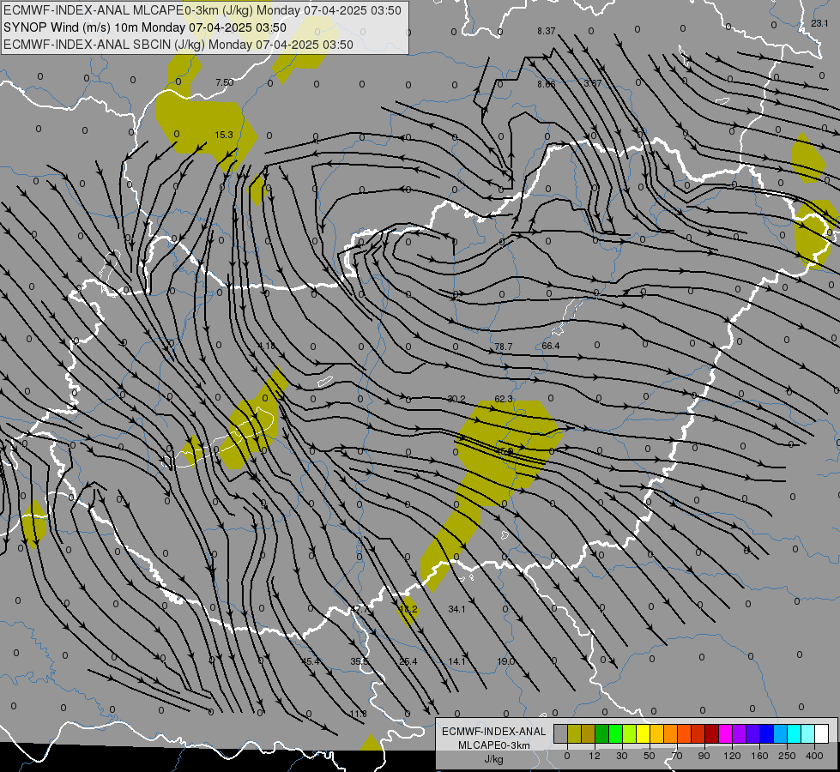The height and width of the screenshot is (772, 840).
Task: Click the amber legend swatch right of 50
Action: pyautogui.click(x=656, y=733)
